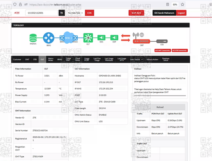Click the ONT Type ZTEG-F609 value
212x161 pixels.
coord(38,156)
